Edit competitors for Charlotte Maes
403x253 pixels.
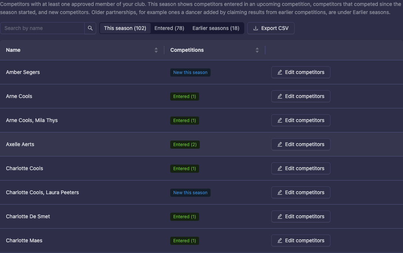(x=301, y=241)
